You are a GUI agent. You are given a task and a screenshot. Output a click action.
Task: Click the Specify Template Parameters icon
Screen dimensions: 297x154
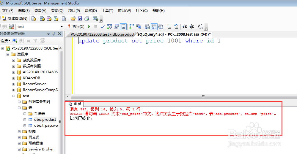200,27
